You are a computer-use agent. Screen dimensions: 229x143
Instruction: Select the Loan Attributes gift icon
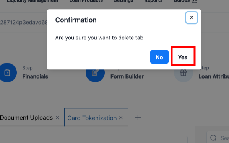[x=183, y=73]
